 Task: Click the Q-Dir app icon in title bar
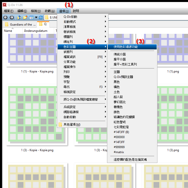point(5,5)
